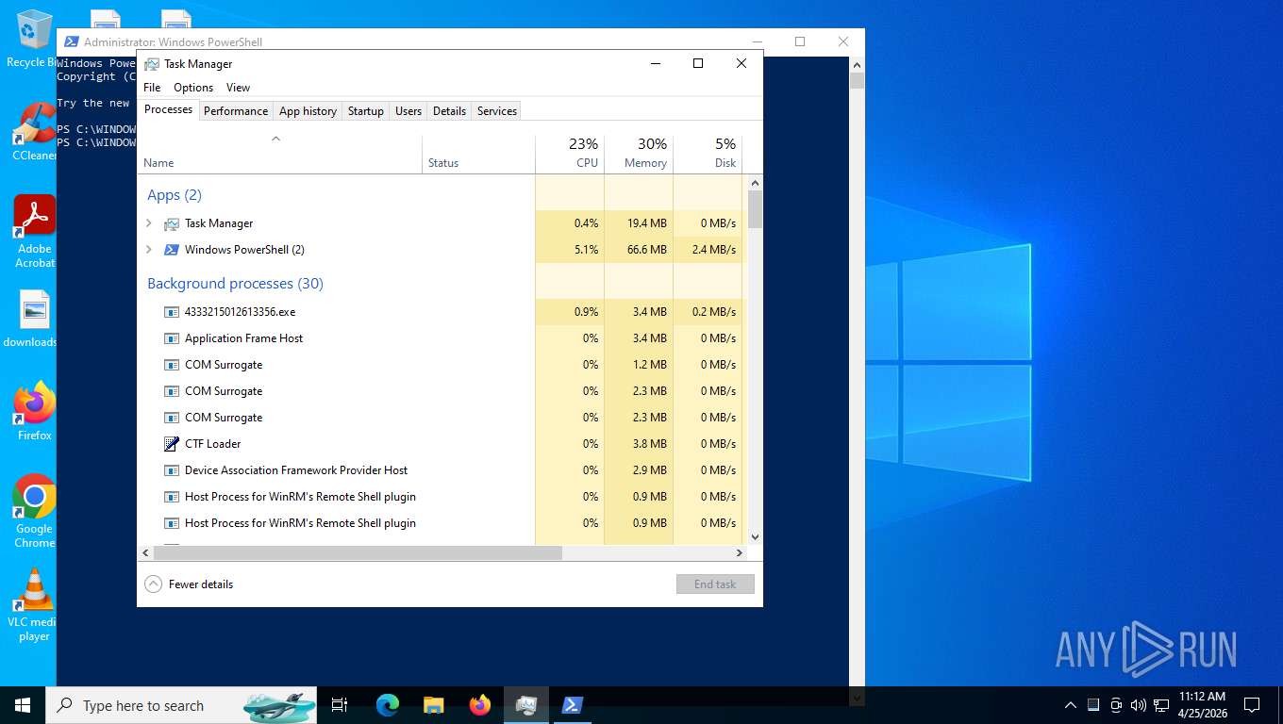1283x724 pixels.
Task: Switch to the Details tab
Action: pos(449,111)
